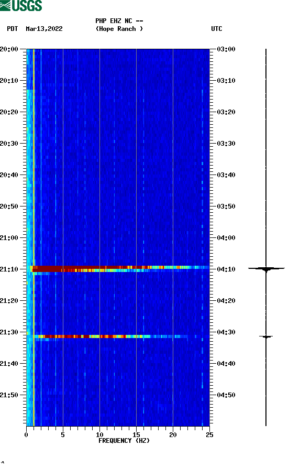289x468 pixels.
Task: Click the large seismogram spike at 04:10
Action: click(x=266, y=269)
